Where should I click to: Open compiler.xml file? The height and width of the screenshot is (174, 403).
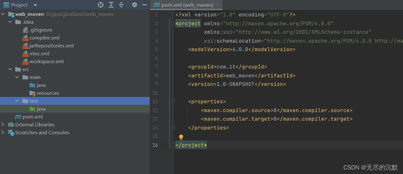click(44, 38)
